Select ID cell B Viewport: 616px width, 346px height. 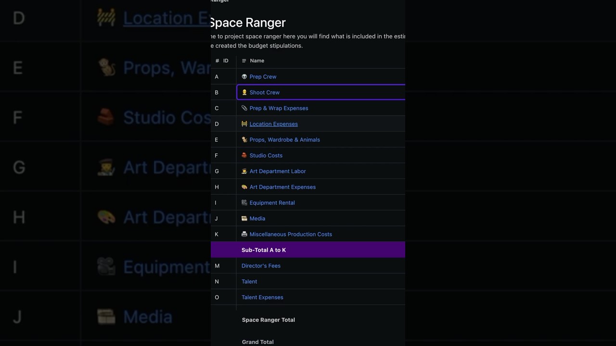click(x=223, y=92)
